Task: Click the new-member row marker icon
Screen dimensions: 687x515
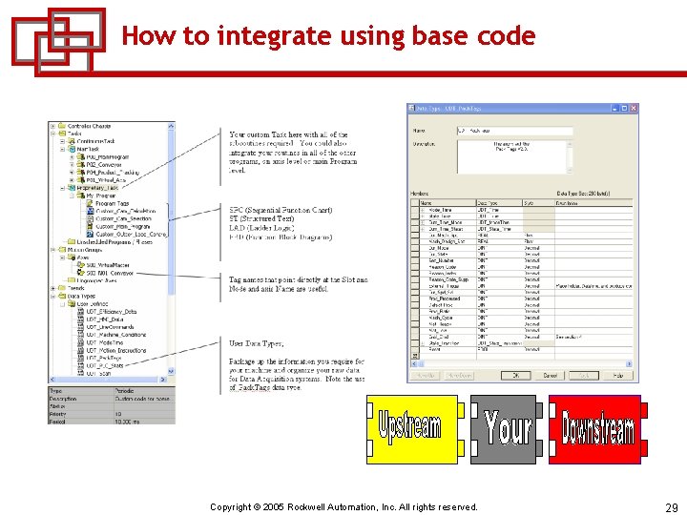Action: [415, 356]
